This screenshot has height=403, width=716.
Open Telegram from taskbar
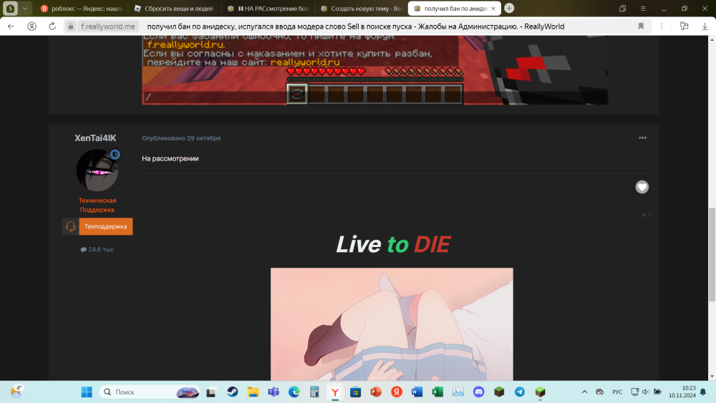click(520, 392)
